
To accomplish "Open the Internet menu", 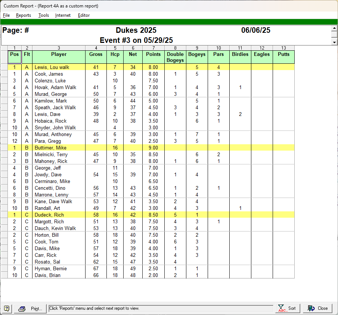I will click(63, 15).
